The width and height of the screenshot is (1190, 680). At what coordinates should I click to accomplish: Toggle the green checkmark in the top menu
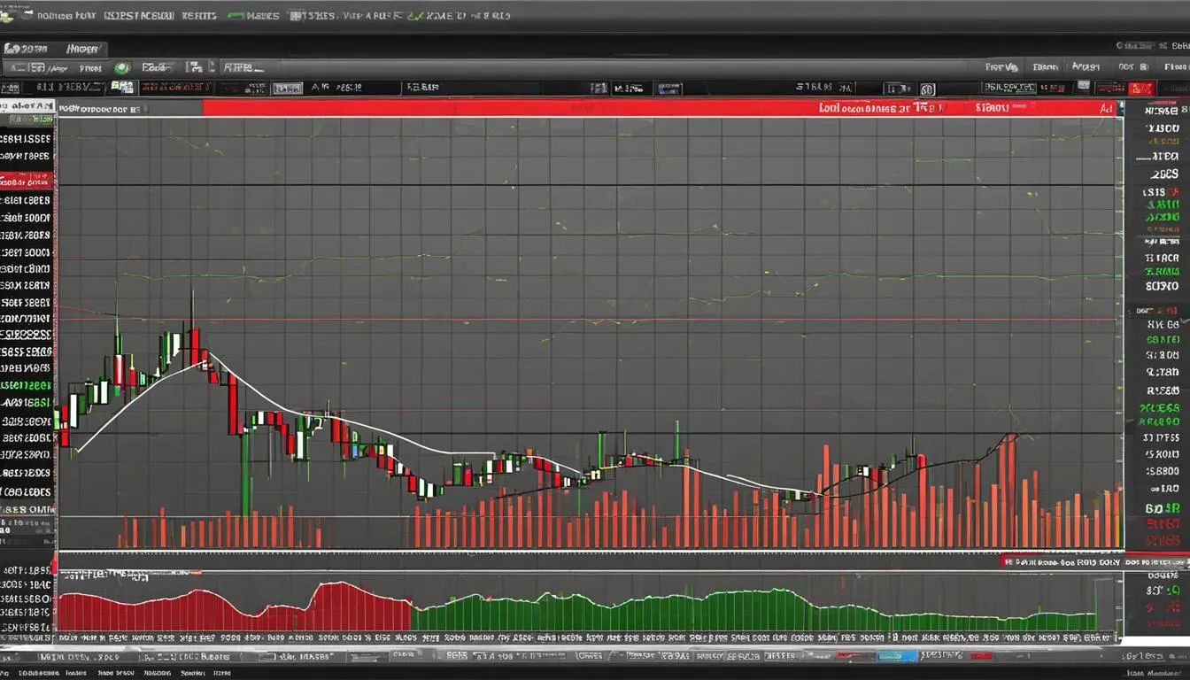click(x=414, y=15)
